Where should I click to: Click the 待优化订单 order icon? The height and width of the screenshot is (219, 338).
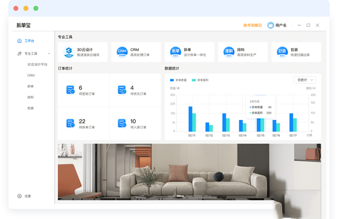point(122,90)
